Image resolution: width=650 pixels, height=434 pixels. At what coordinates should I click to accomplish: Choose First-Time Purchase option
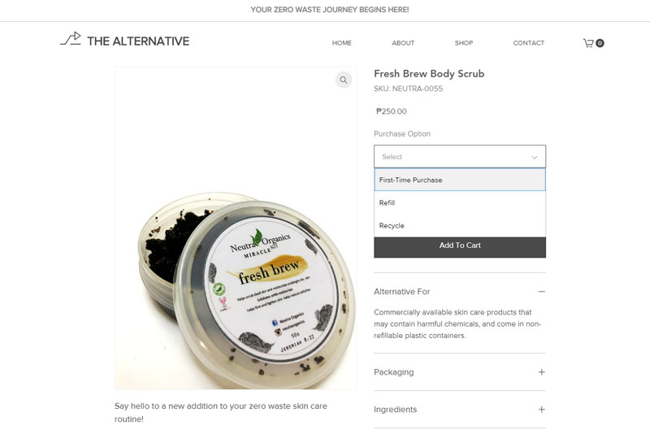(460, 180)
